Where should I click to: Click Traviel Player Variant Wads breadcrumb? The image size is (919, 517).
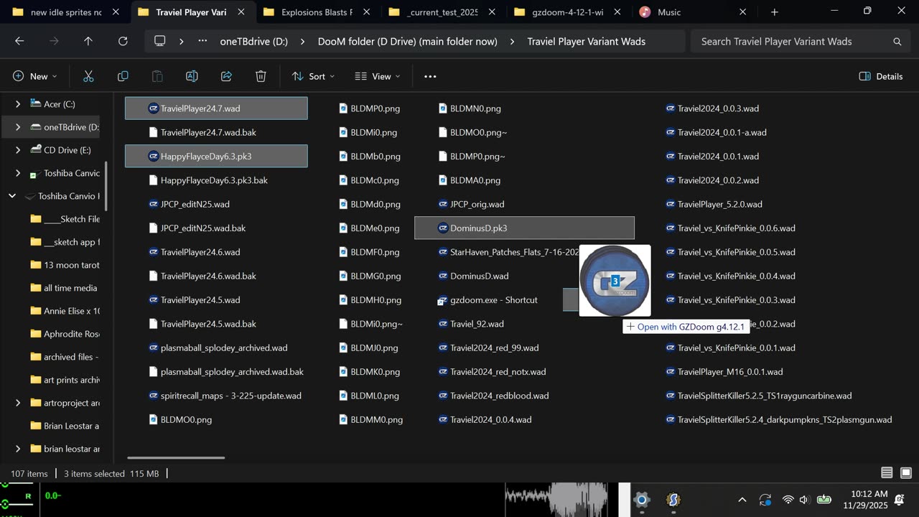pos(587,42)
